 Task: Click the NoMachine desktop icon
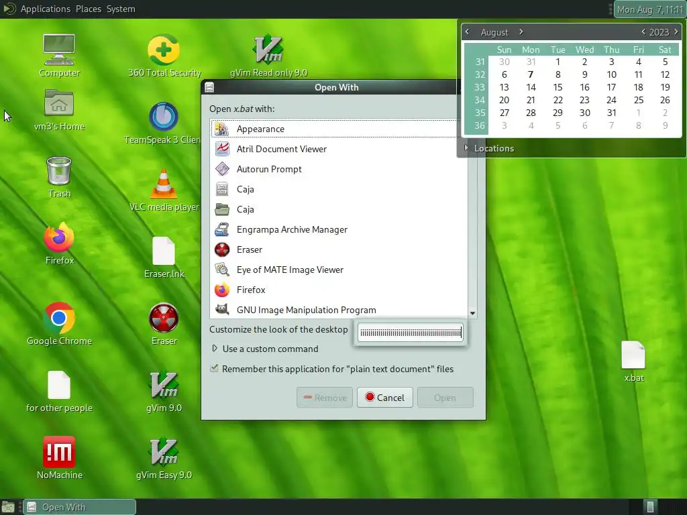tap(59, 452)
